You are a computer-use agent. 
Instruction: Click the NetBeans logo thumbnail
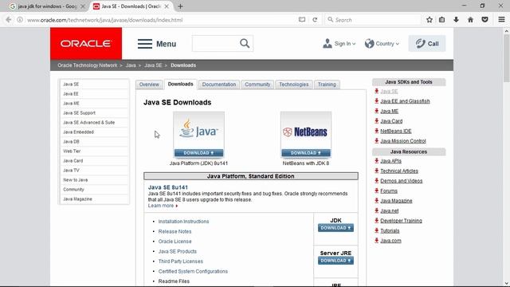306,131
